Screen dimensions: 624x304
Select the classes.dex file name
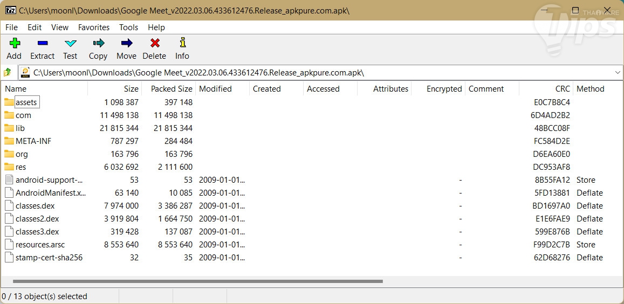click(35, 206)
